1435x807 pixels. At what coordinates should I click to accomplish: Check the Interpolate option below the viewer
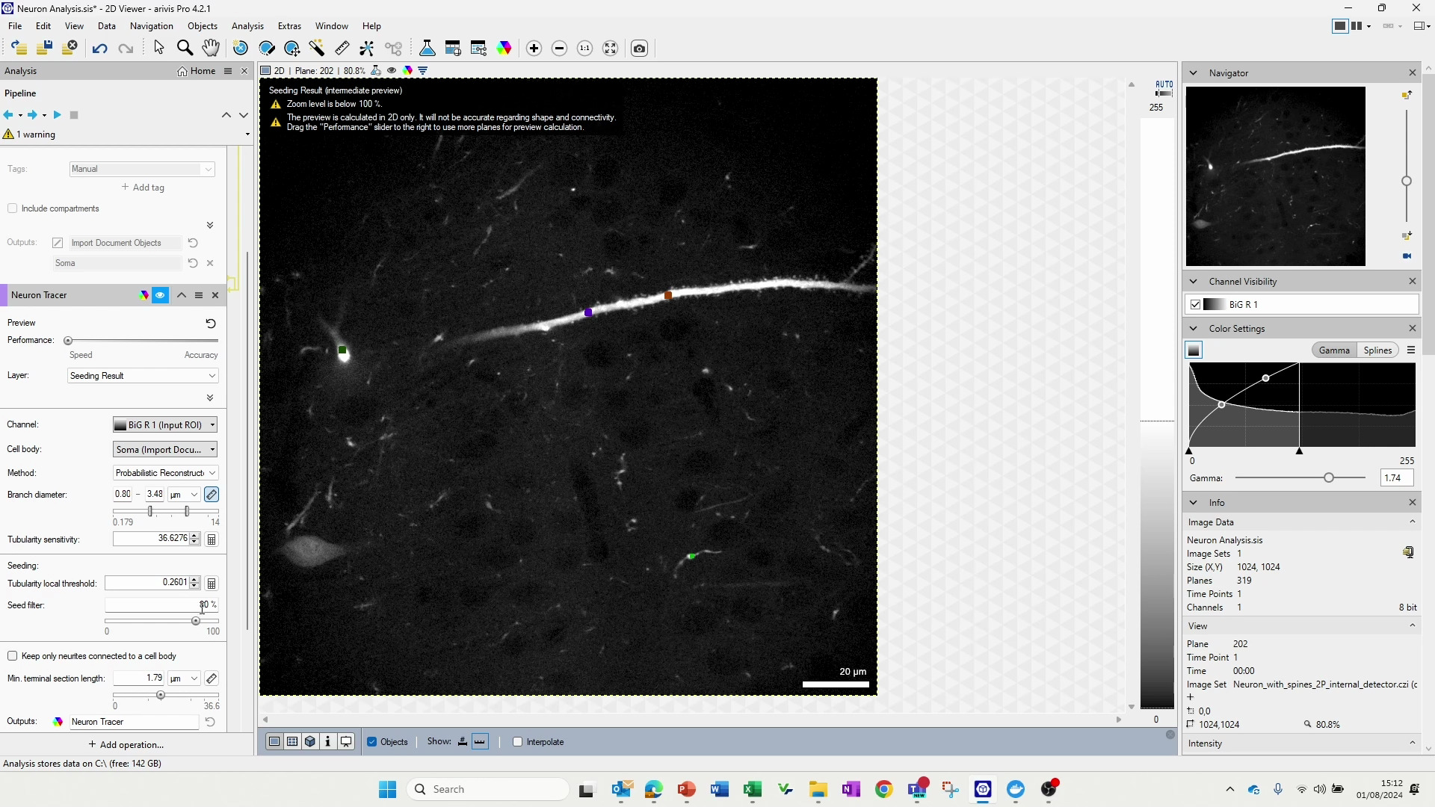(x=516, y=741)
